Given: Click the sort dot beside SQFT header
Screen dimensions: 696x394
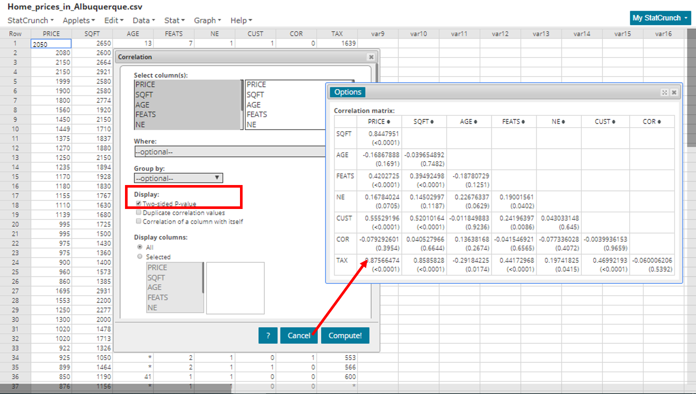Looking at the screenshot, I should click(x=432, y=122).
